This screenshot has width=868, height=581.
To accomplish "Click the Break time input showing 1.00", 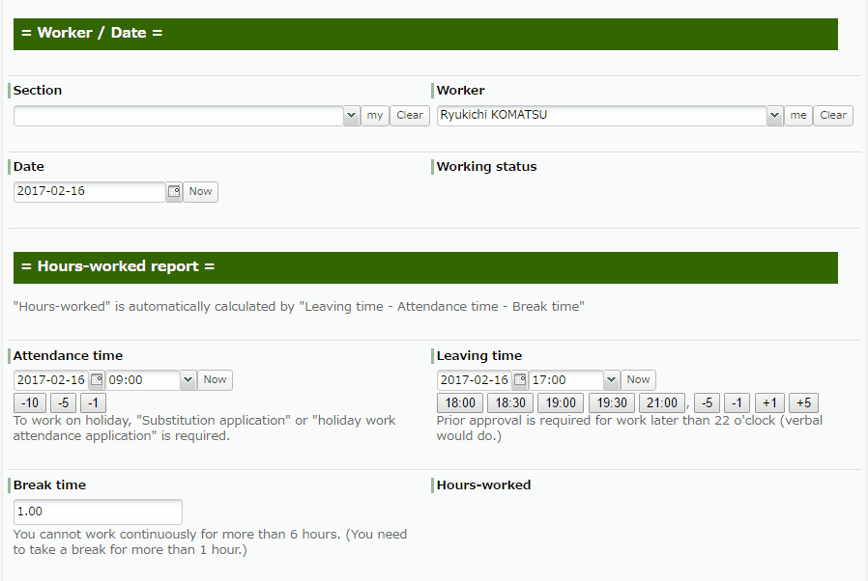I will pyautogui.click(x=97, y=512).
